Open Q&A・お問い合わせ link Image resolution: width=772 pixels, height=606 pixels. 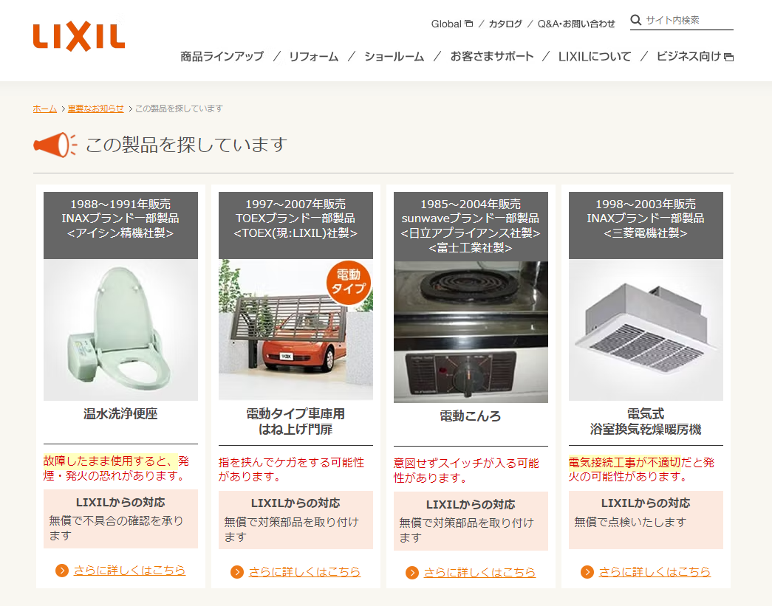pyautogui.click(x=576, y=24)
